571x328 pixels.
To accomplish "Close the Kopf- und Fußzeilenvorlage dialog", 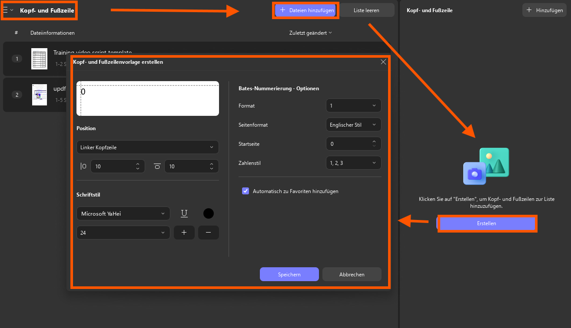I will pos(383,62).
